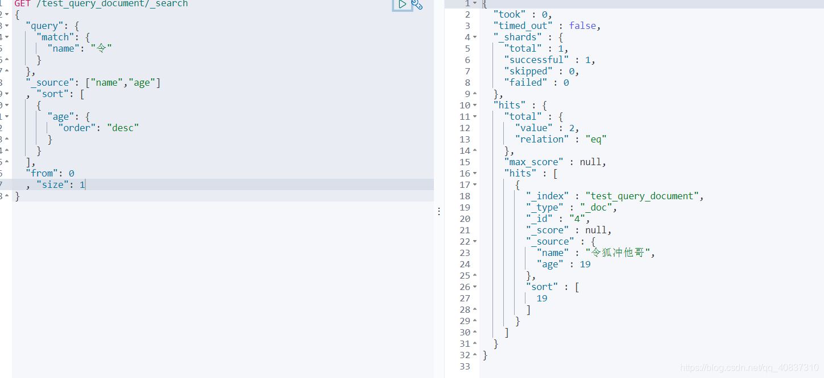Fold the "total" object in the response pane
Viewport: 824px width, 378px height.
click(x=475, y=117)
